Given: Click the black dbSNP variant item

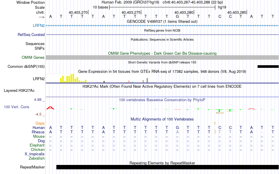Looking at the screenshot, I should 268,67.
